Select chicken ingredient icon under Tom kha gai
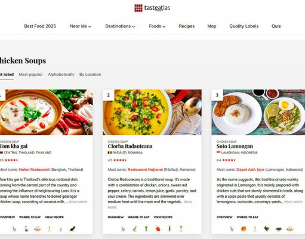Screen dimensions: 305x239 (x=14, y=229)
